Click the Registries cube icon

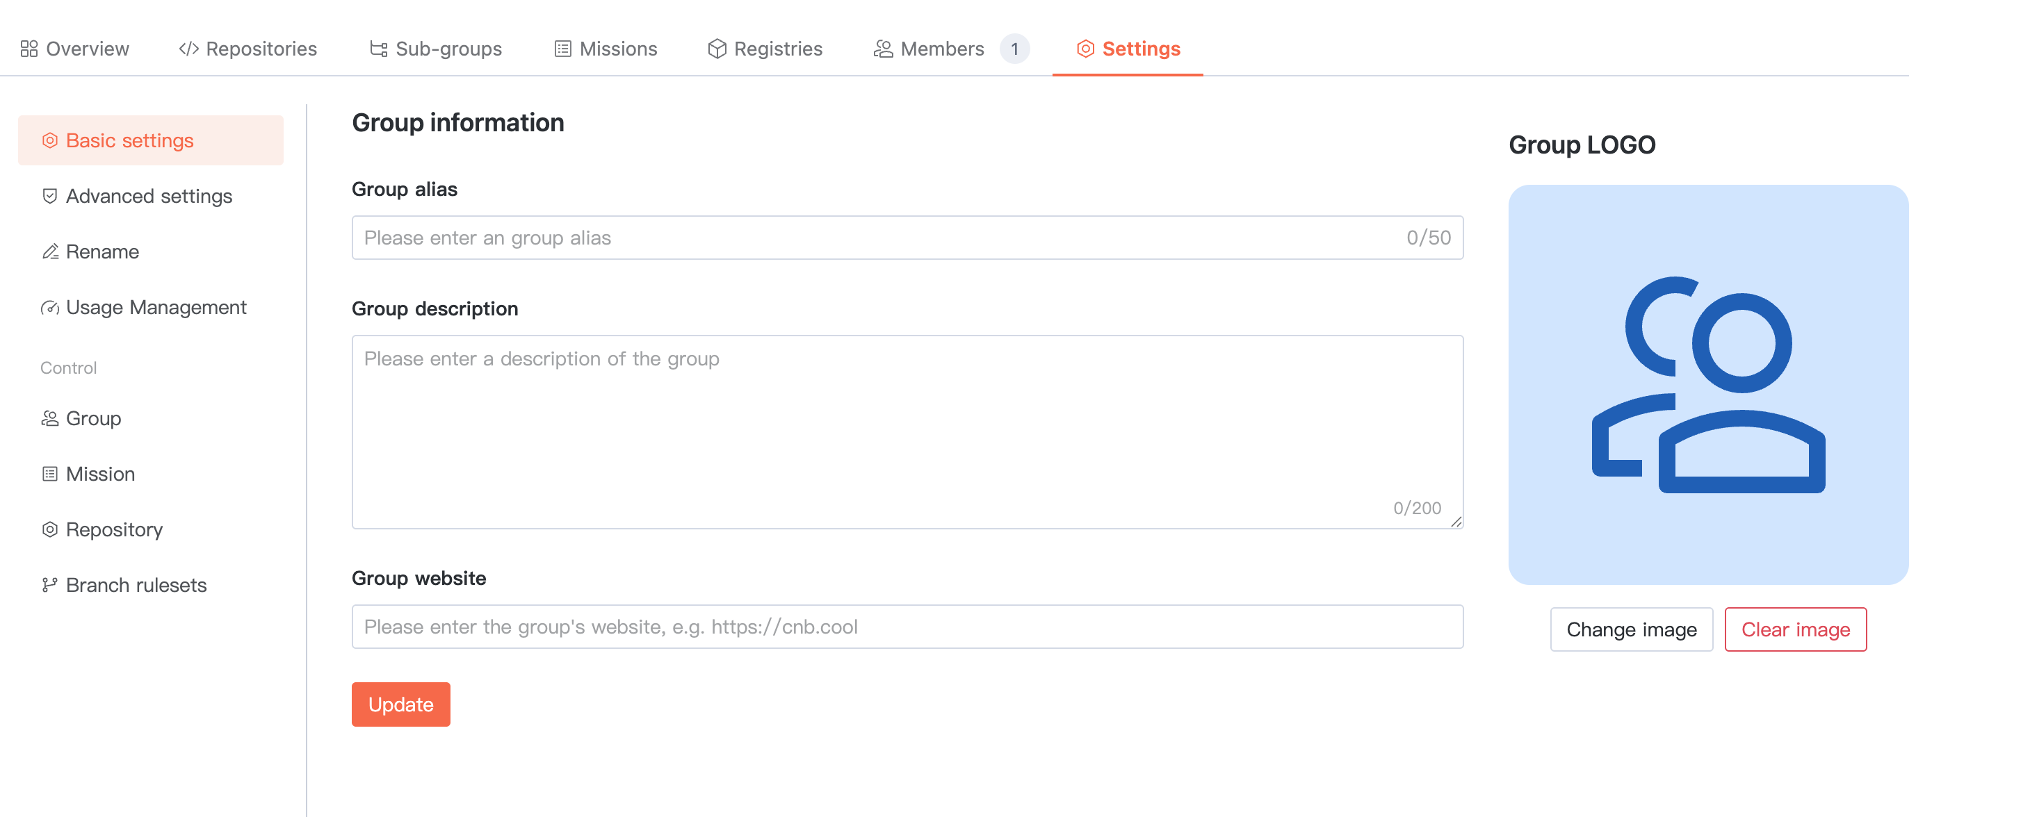point(716,49)
